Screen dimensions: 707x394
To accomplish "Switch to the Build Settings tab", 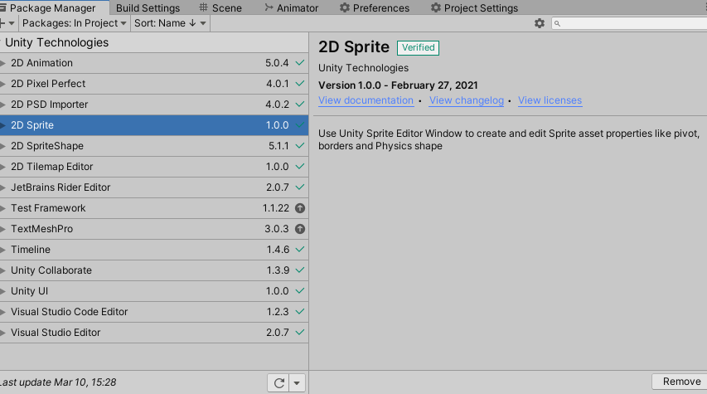I will (147, 7).
